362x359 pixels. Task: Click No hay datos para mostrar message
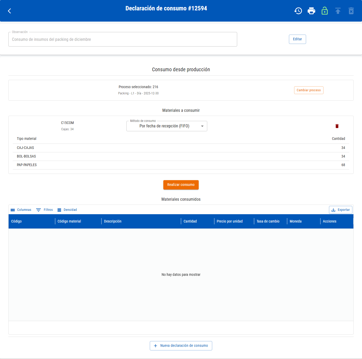[x=181, y=275]
